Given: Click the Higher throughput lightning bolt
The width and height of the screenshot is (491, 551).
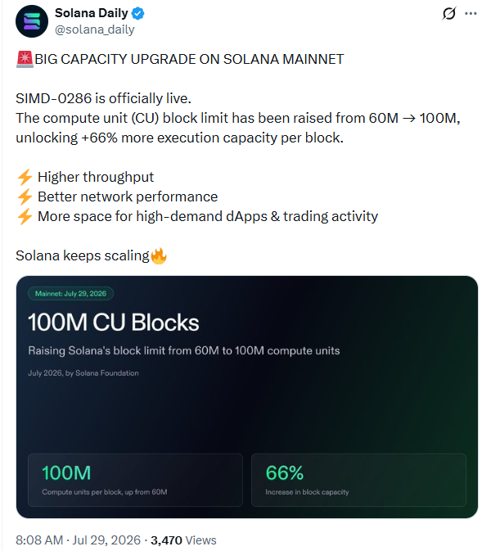Looking at the screenshot, I should click(x=25, y=177).
